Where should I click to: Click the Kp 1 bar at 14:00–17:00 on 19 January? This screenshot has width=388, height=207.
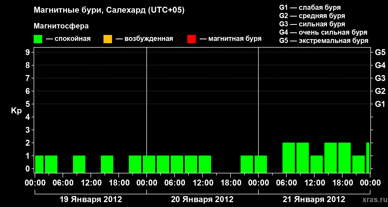click(107, 164)
